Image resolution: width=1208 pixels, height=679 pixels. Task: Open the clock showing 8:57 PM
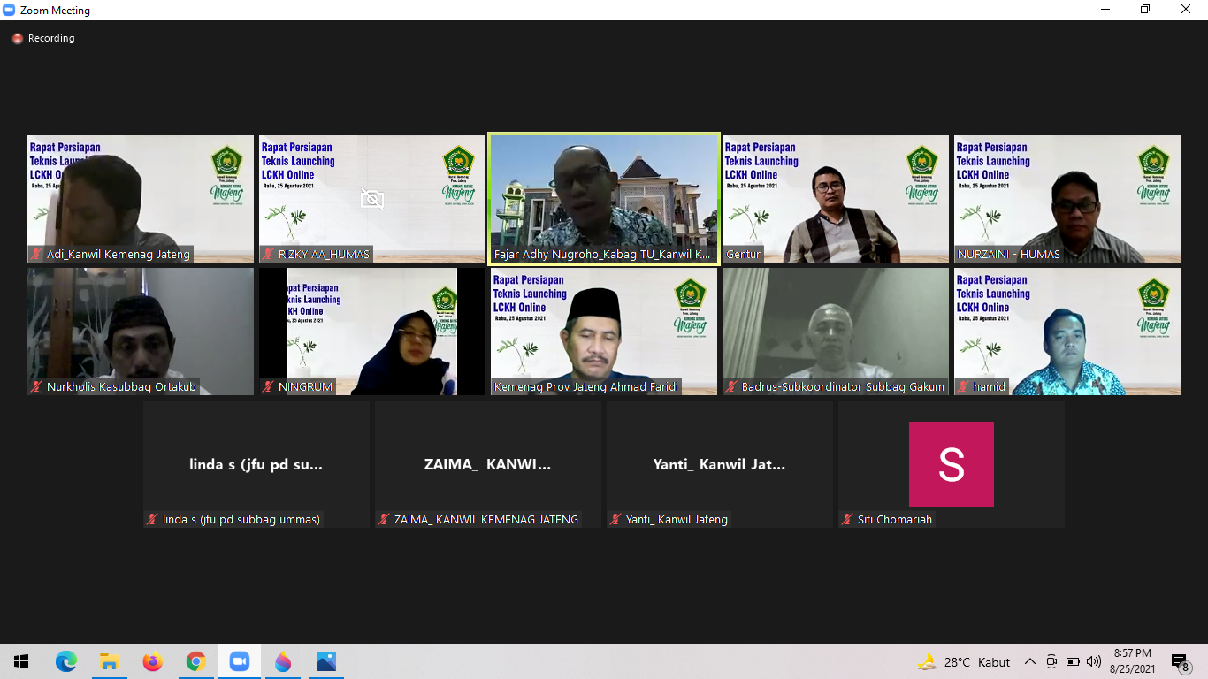click(x=1132, y=661)
